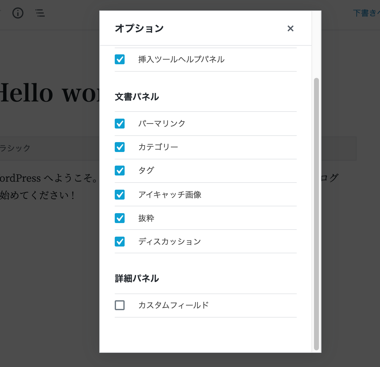Image resolution: width=380 pixels, height=367 pixels.
Task: Click the パーマリンク label text
Action: pyautogui.click(x=162, y=124)
